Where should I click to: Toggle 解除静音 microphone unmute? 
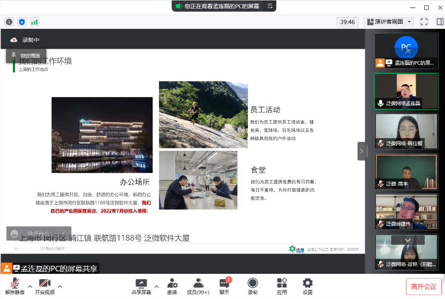tap(16, 286)
